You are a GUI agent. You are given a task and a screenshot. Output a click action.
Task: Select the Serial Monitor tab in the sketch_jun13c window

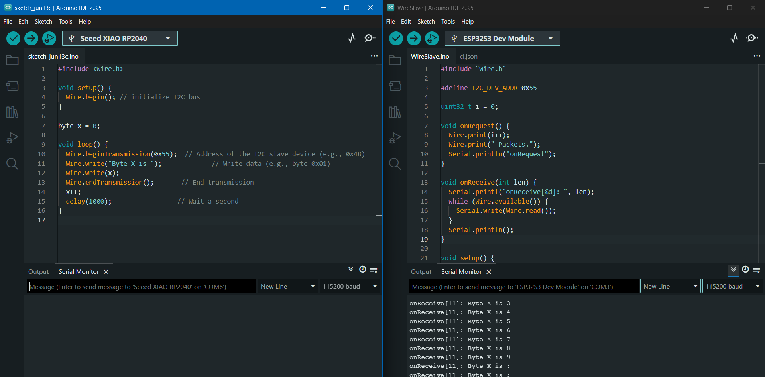79,272
